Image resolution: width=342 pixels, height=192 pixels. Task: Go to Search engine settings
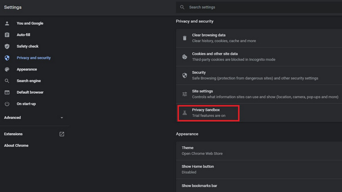pos(28,81)
